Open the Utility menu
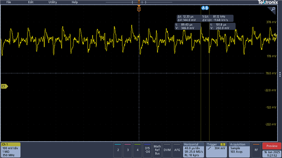 (53, 2)
